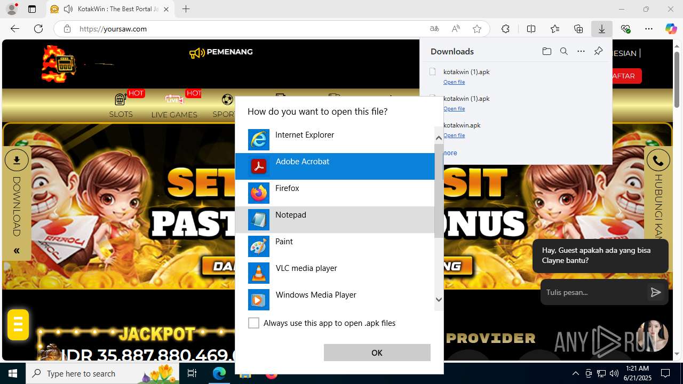Screen dimensions: 683x384
Task: Go back with browser back arrow
Action: point(15,29)
